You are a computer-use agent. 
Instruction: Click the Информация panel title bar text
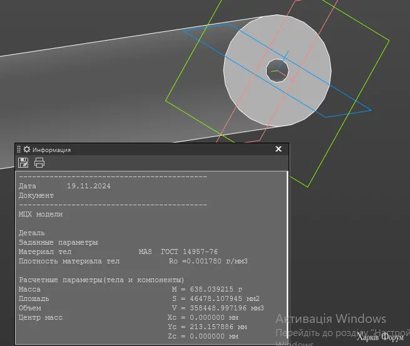pos(51,150)
